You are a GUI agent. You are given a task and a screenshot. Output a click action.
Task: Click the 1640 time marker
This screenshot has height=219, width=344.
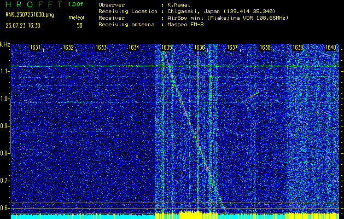tap(331, 48)
